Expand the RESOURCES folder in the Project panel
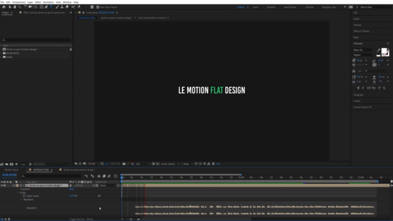393x221 pixels. point(1,53)
